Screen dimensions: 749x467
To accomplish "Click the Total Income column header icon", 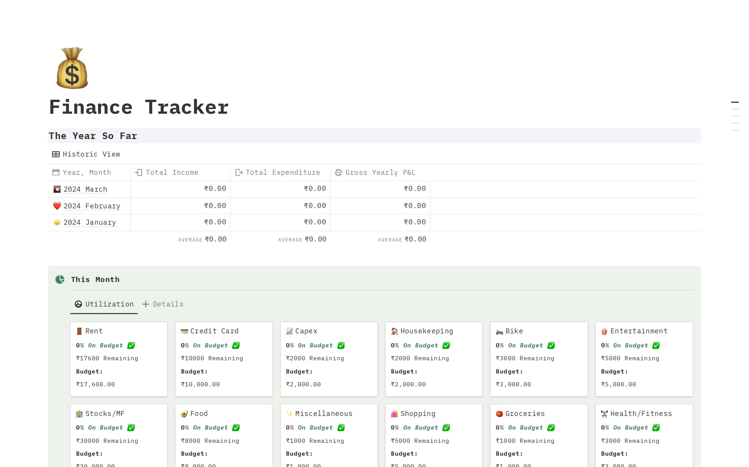I will (139, 172).
